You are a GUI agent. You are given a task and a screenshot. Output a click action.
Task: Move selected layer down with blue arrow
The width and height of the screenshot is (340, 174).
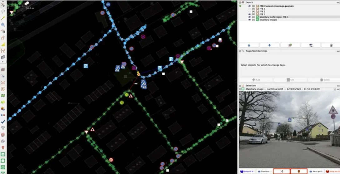269,45
